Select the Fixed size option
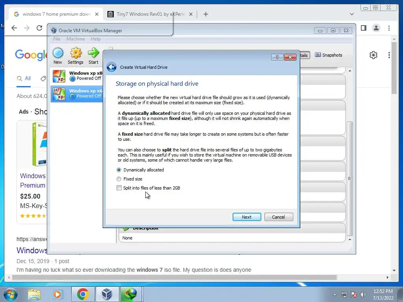 [x=129, y=179]
